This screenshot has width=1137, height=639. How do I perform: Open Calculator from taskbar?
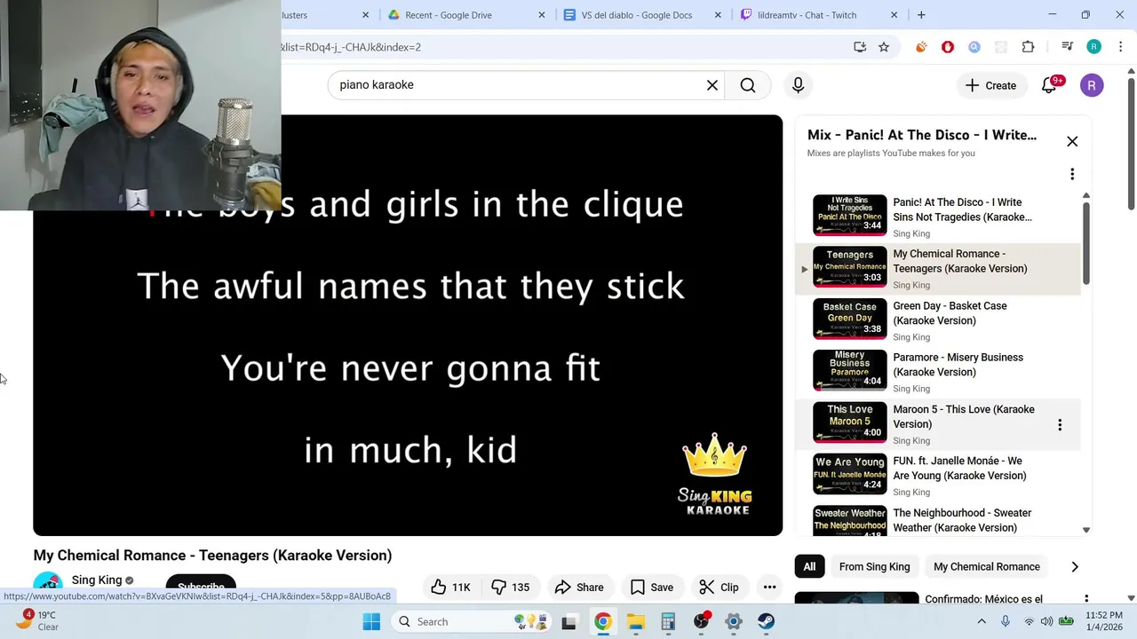[668, 621]
